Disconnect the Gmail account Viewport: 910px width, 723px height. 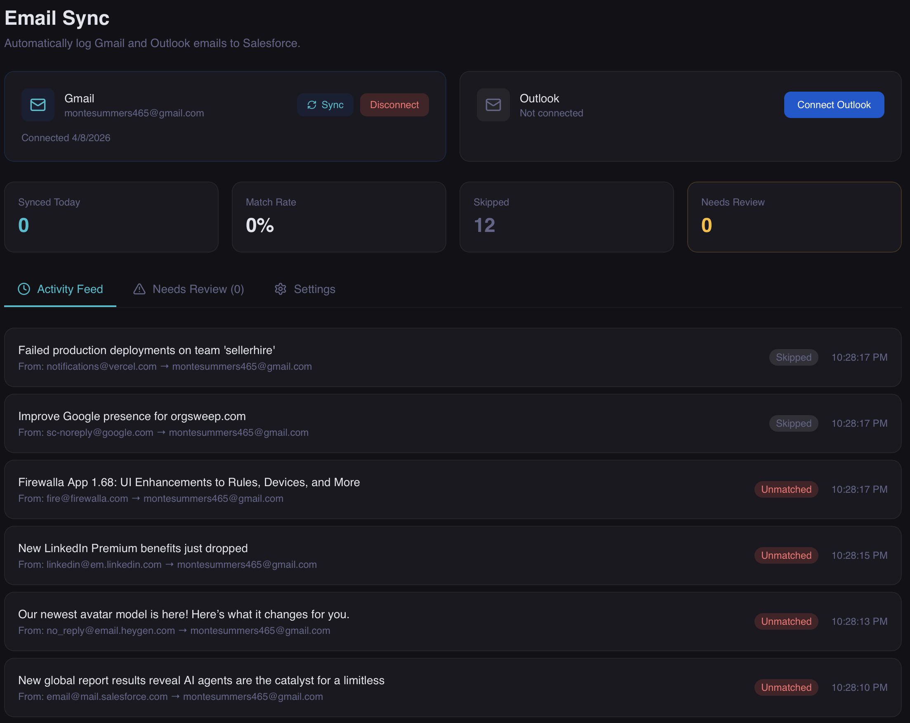pos(394,105)
